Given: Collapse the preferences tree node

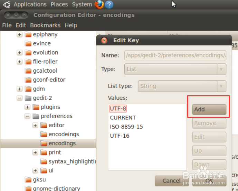Looking at the screenshot, I should [27, 116].
